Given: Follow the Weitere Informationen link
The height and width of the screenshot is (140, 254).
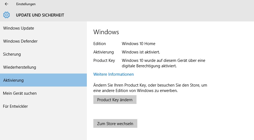Looking at the screenshot, I should [x=113, y=74].
